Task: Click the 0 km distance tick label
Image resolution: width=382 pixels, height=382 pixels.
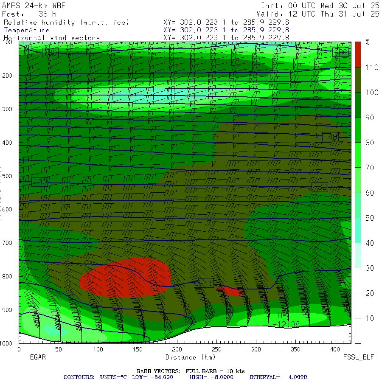Action: (19, 349)
